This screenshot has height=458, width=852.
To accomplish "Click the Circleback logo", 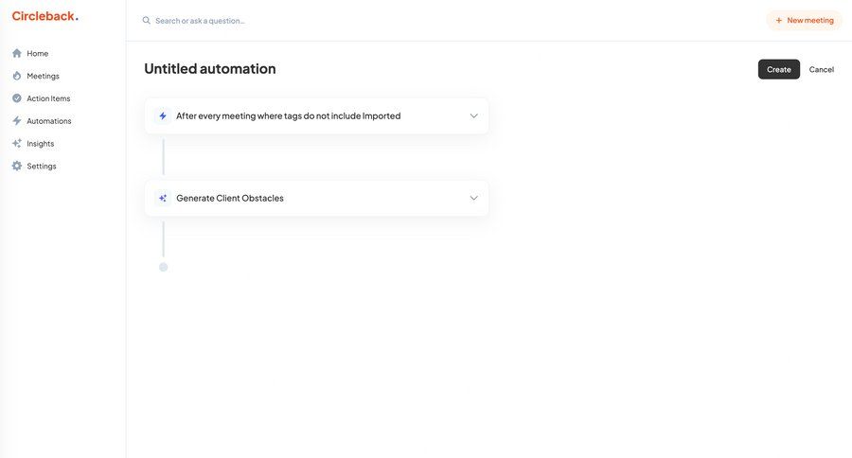I will [x=44, y=16].
